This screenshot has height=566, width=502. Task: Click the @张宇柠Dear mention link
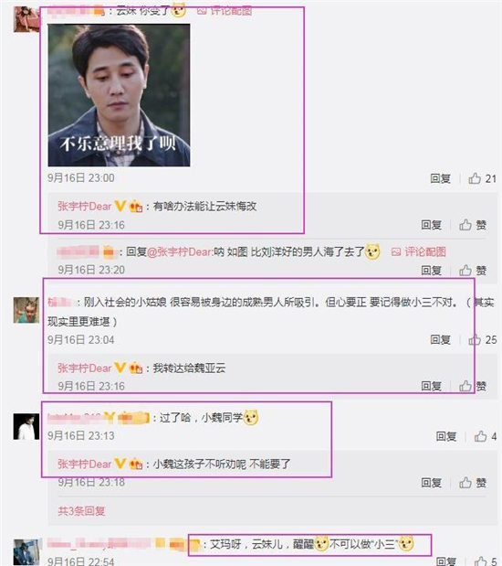point(180,251)
